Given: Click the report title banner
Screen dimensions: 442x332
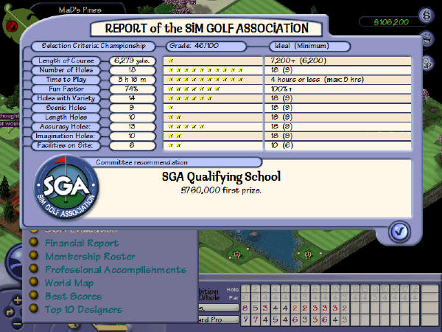Looking at the screenshot, I should pos(206,28).
